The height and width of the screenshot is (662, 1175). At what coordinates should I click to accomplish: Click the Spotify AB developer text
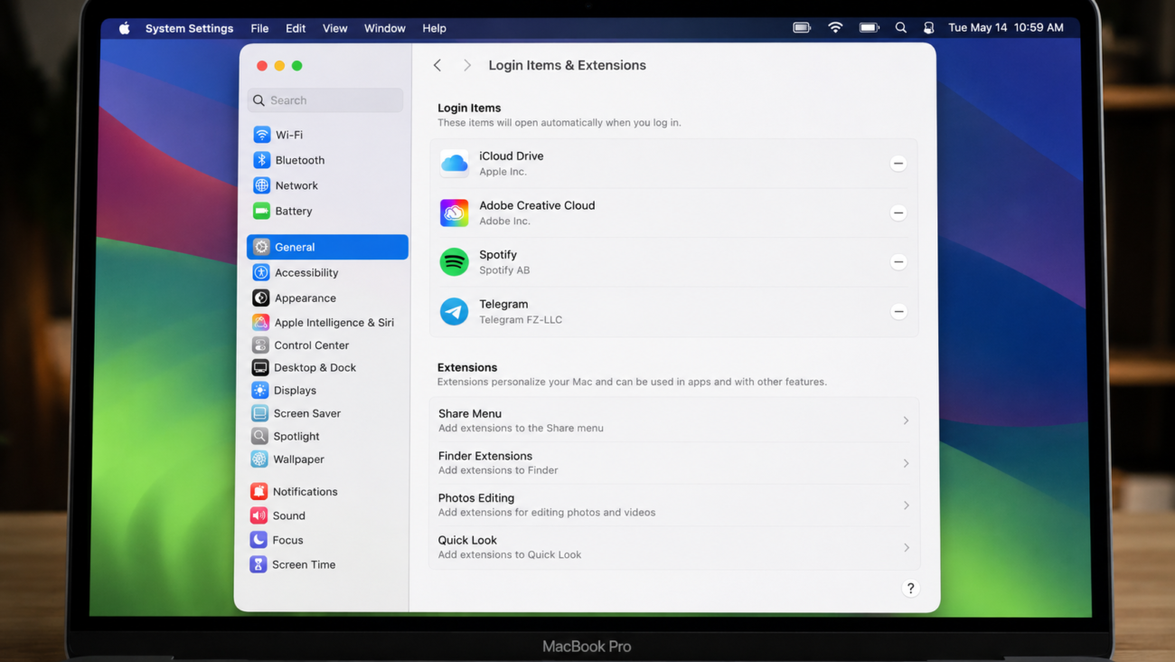tap(504, 270)
